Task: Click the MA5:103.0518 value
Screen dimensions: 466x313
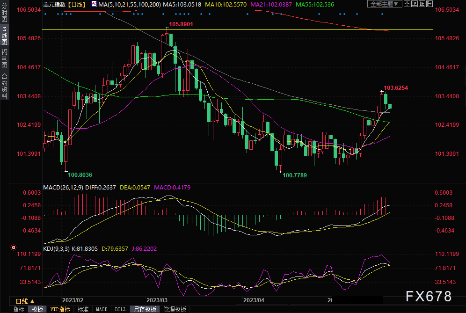Action: (182, 5)
